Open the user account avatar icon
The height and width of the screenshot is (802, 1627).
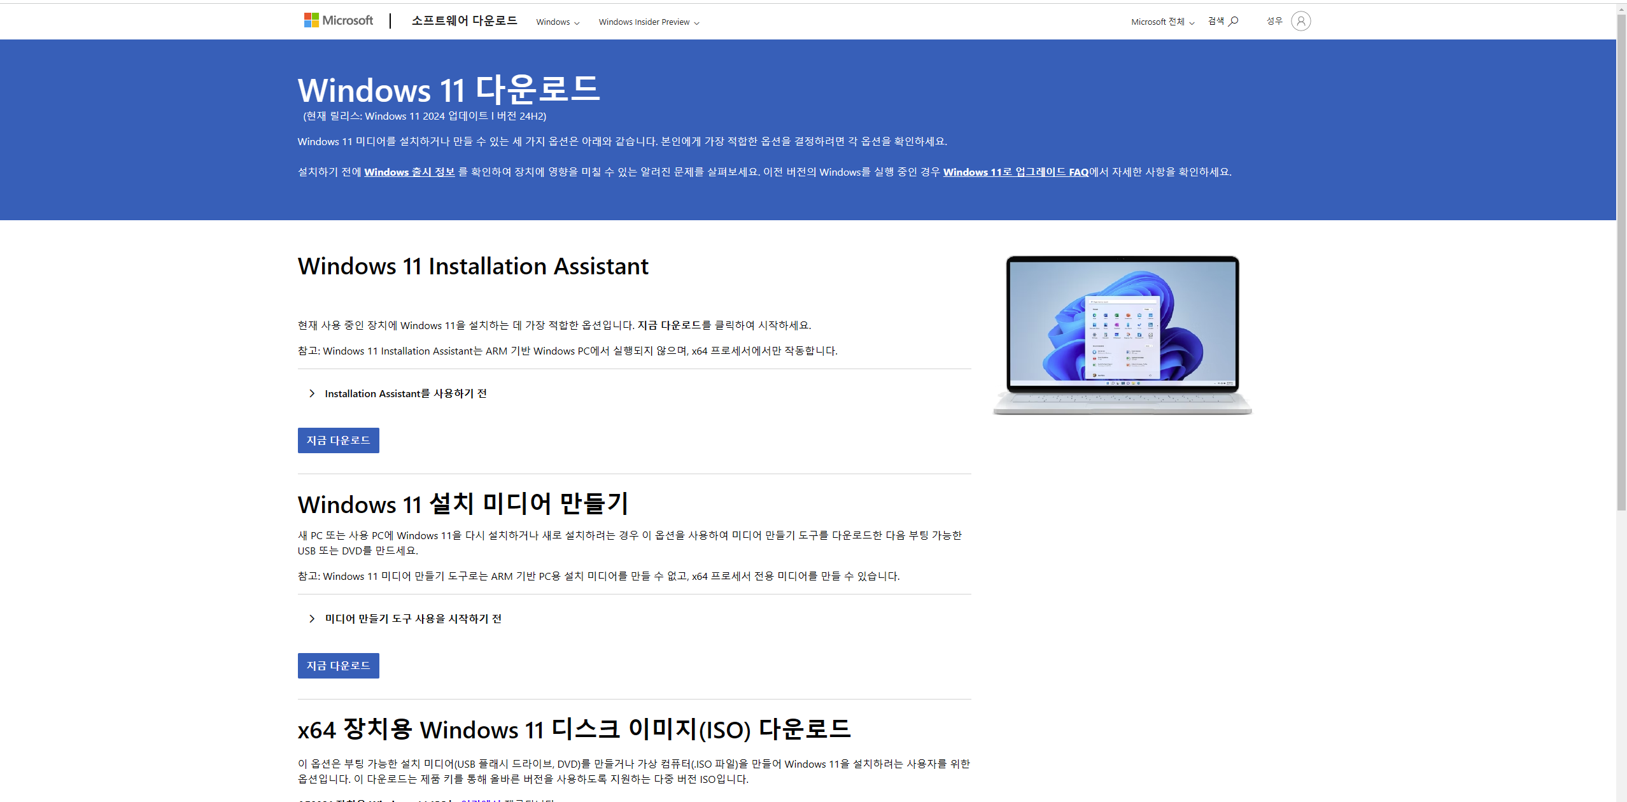[1300, 21]
